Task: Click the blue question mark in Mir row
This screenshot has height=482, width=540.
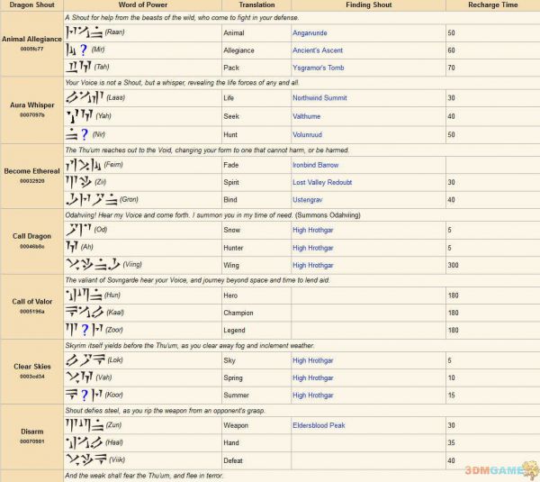Action: [x=84, y=50]
